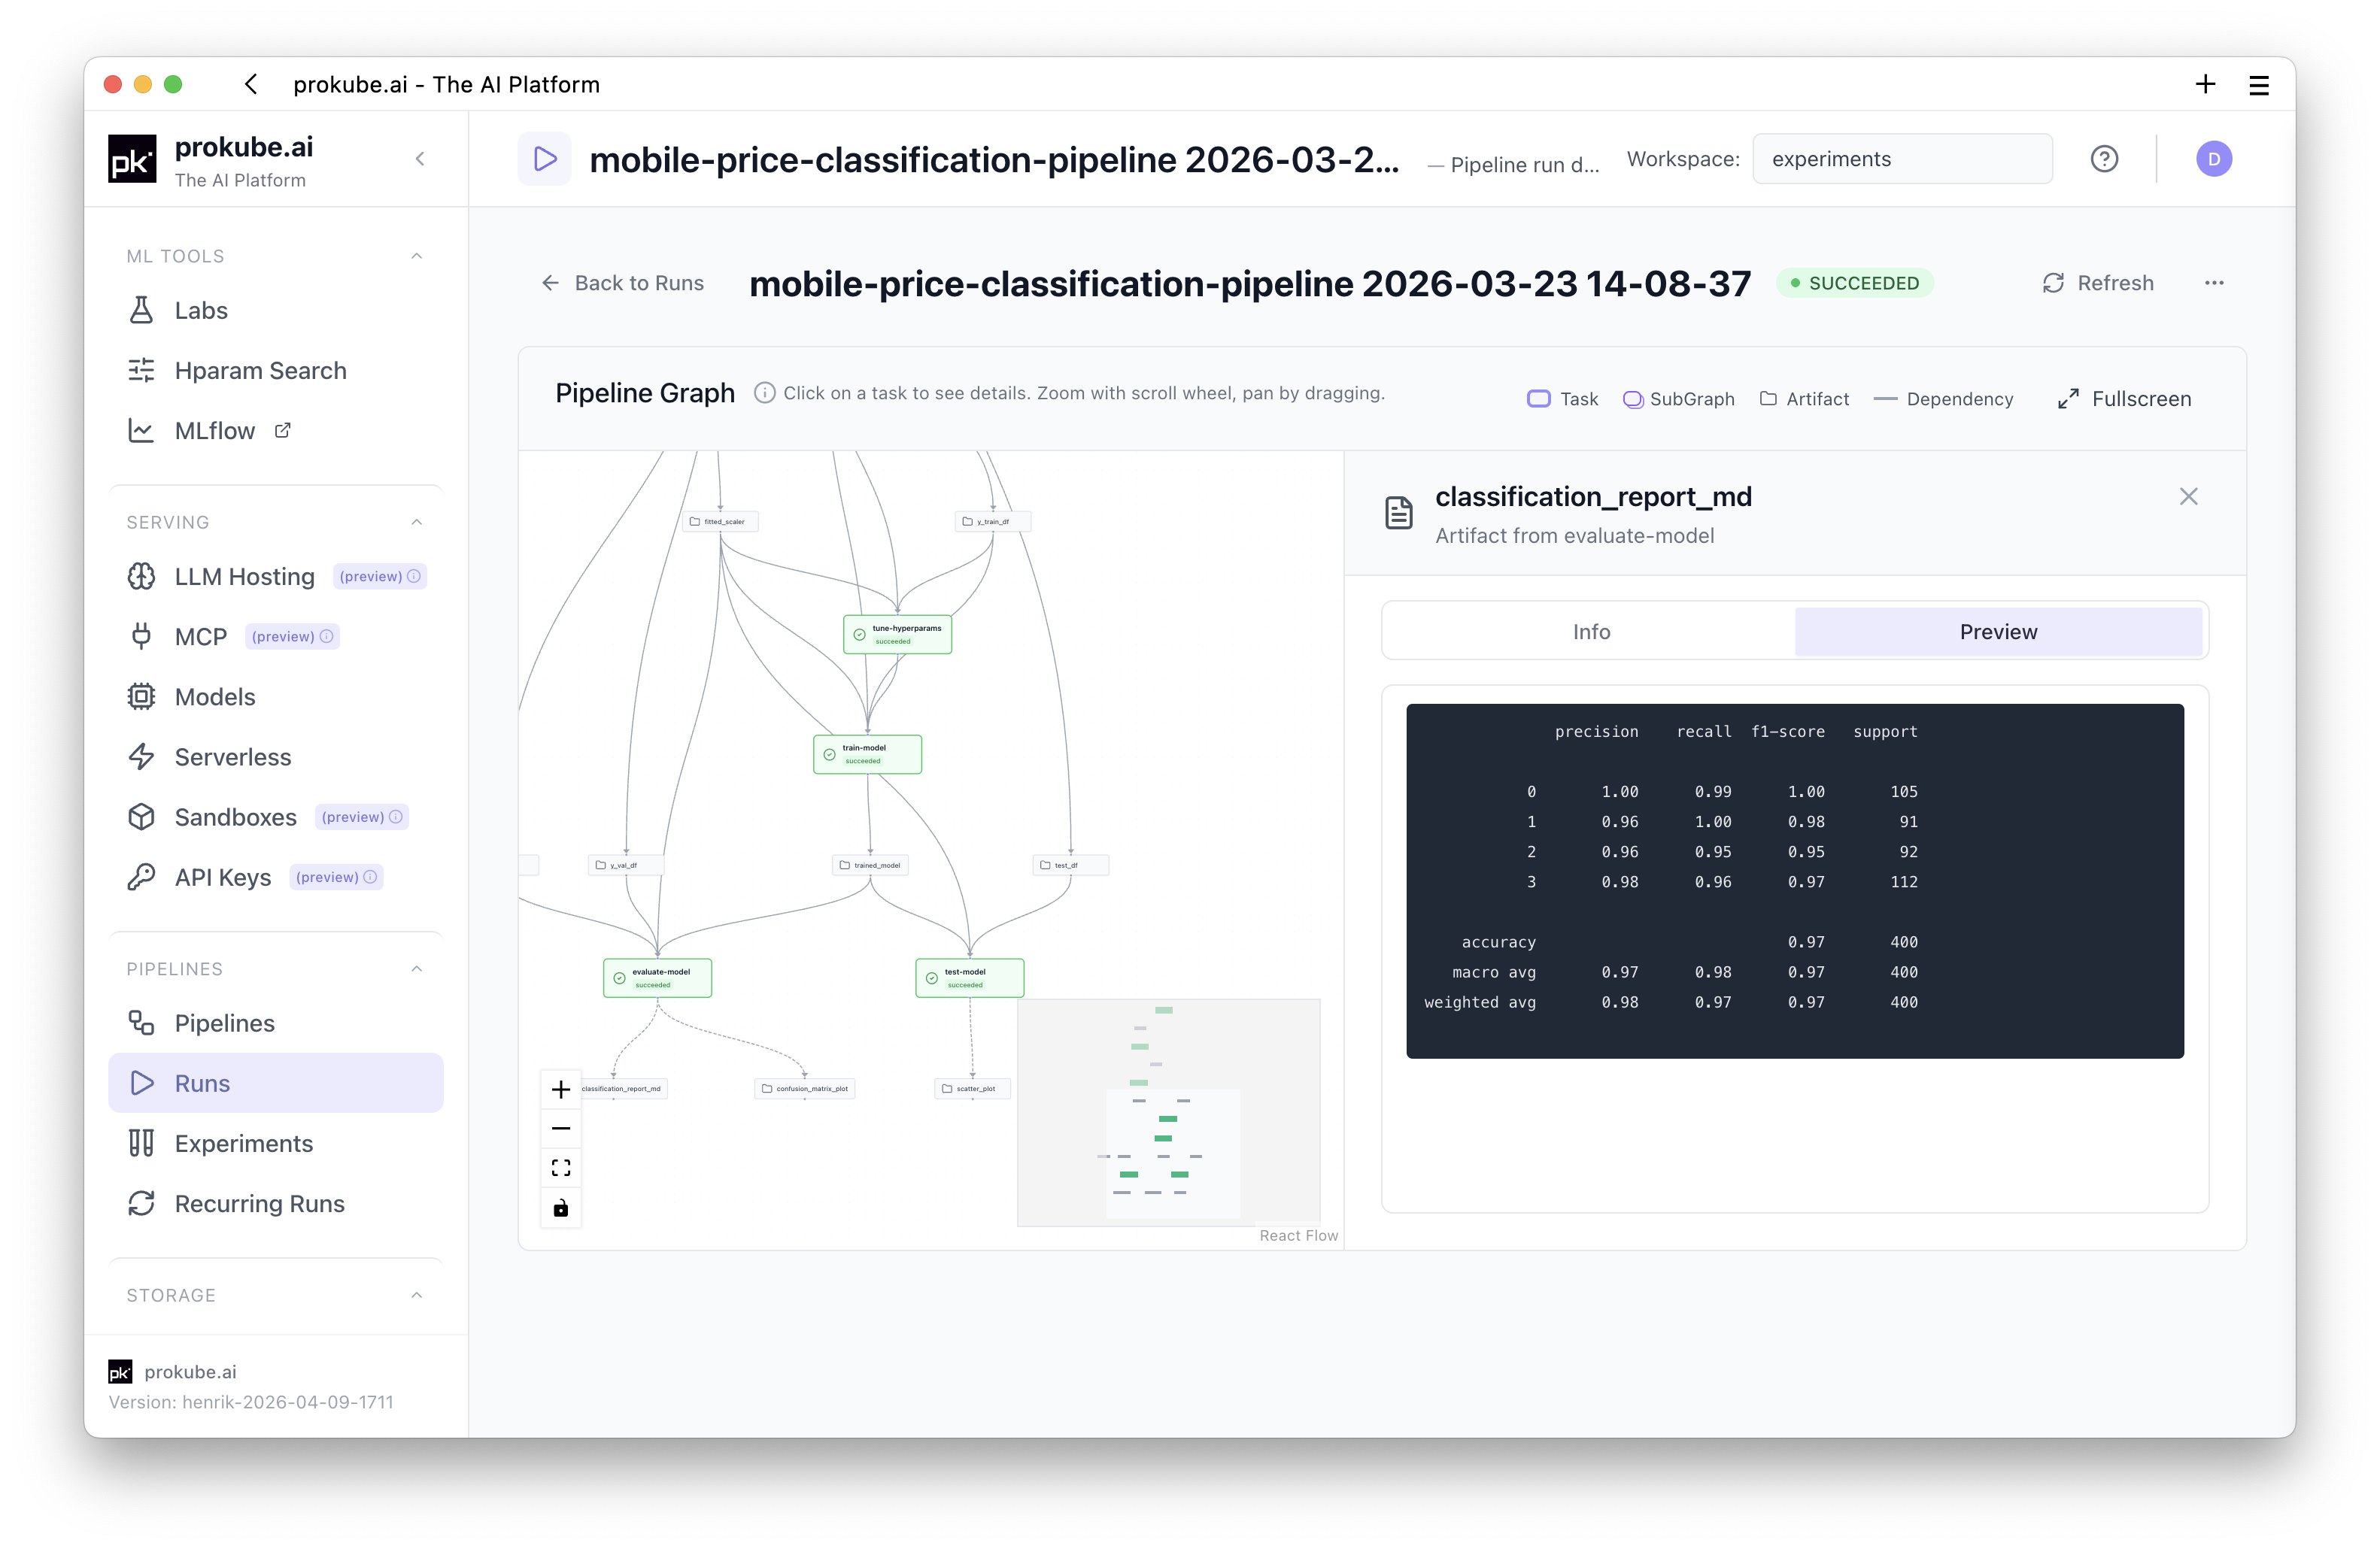Open MCP section
Image resolution: width=2380 pixels, height=1549 pixels.
(x=275, y=637)
